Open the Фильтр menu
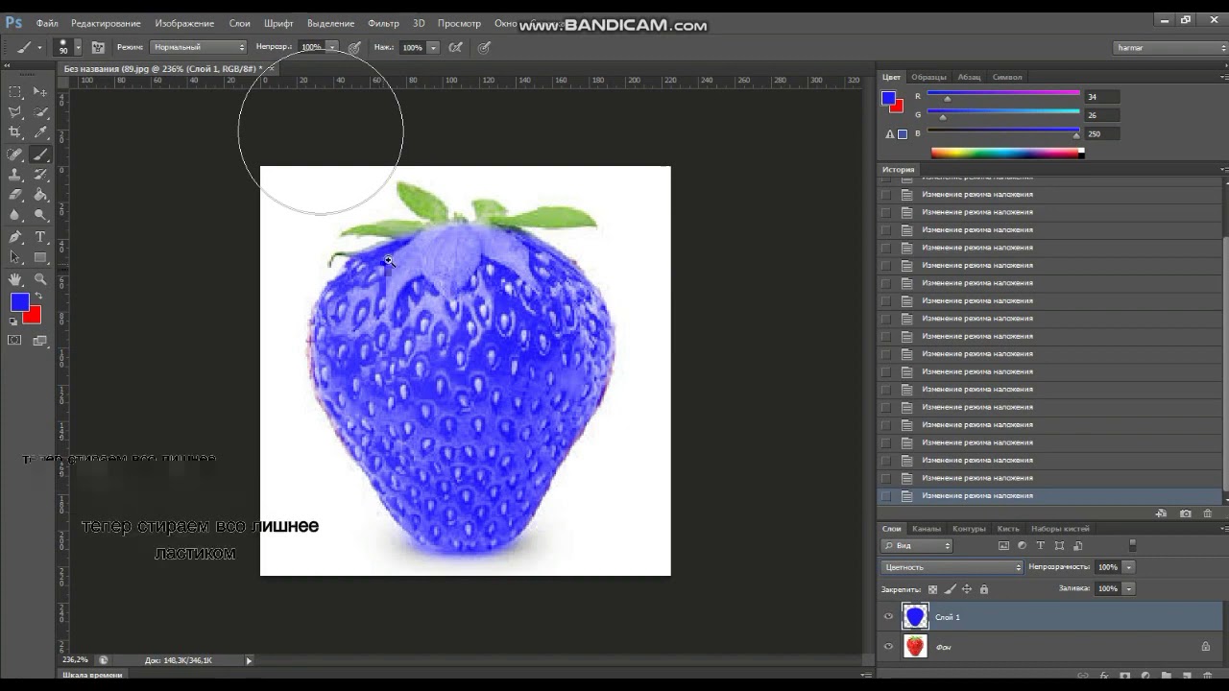The image size is (1229, 691). tap(383, 23)
